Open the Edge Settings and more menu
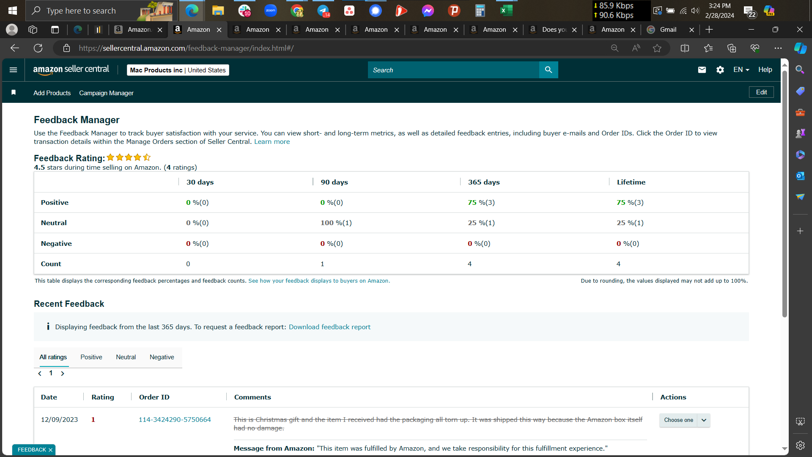 (x=778, y=48)
